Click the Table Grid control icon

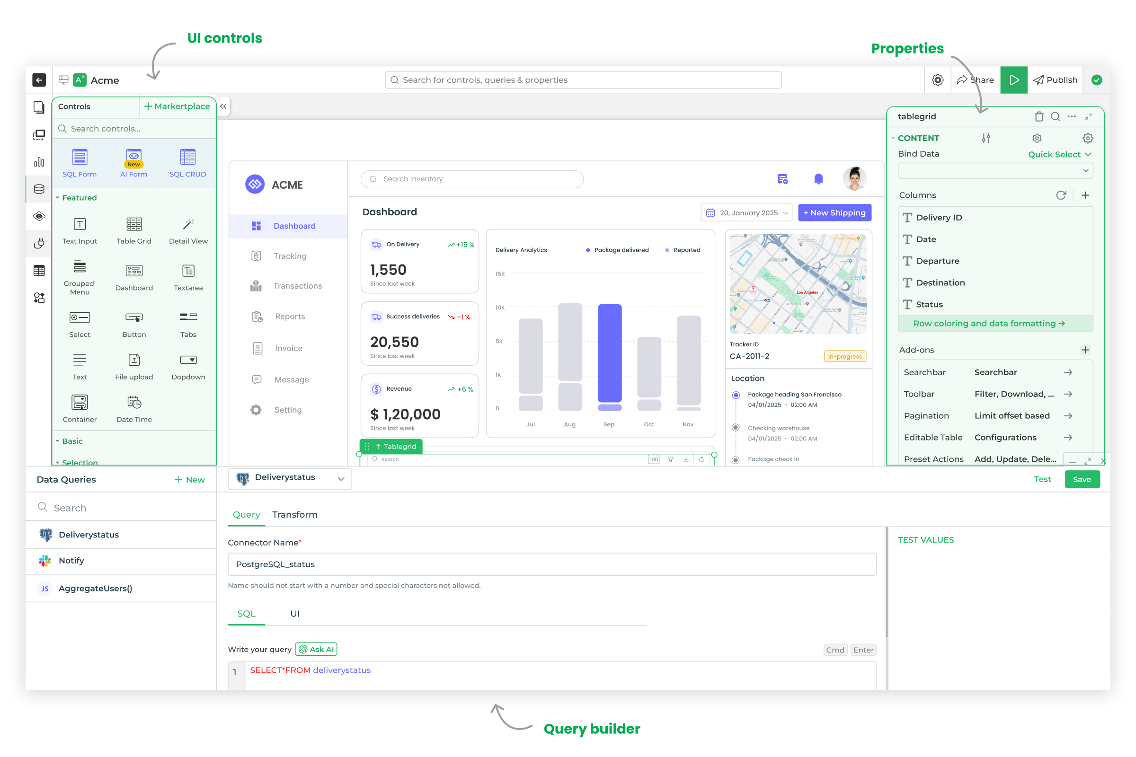(134, 224)
